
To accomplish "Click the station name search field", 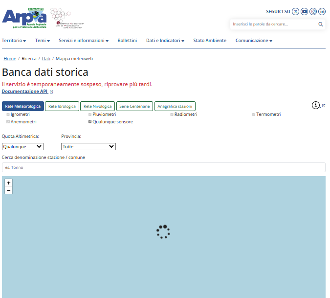I will pos(164,167).
